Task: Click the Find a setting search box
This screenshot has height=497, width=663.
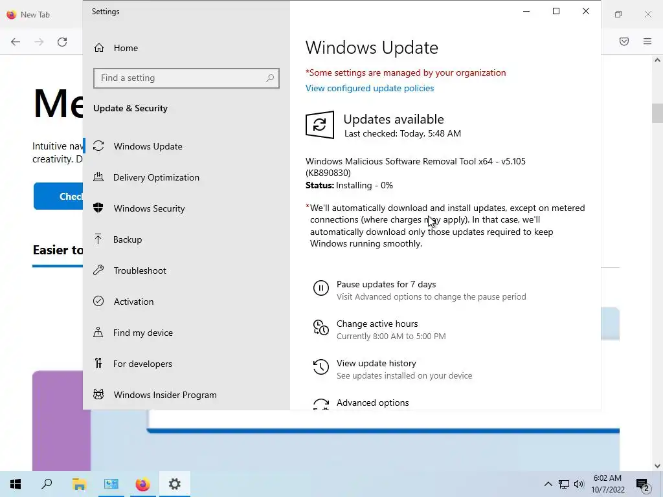Action: click(186, 78)
